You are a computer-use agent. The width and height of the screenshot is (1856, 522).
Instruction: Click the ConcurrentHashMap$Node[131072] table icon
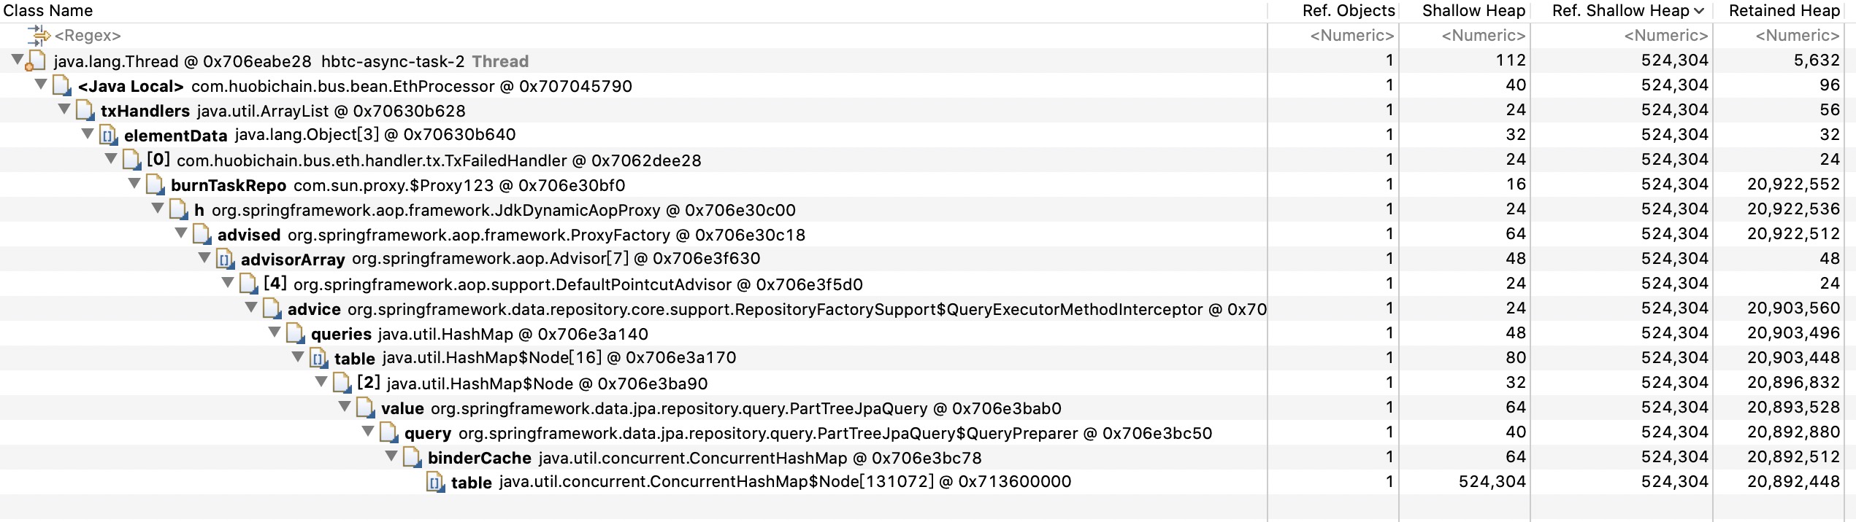(x=435, y=483)
